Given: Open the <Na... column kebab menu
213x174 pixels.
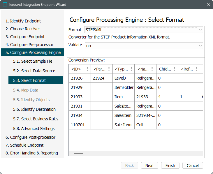Looking at the screenshot, I should [152, 69].
